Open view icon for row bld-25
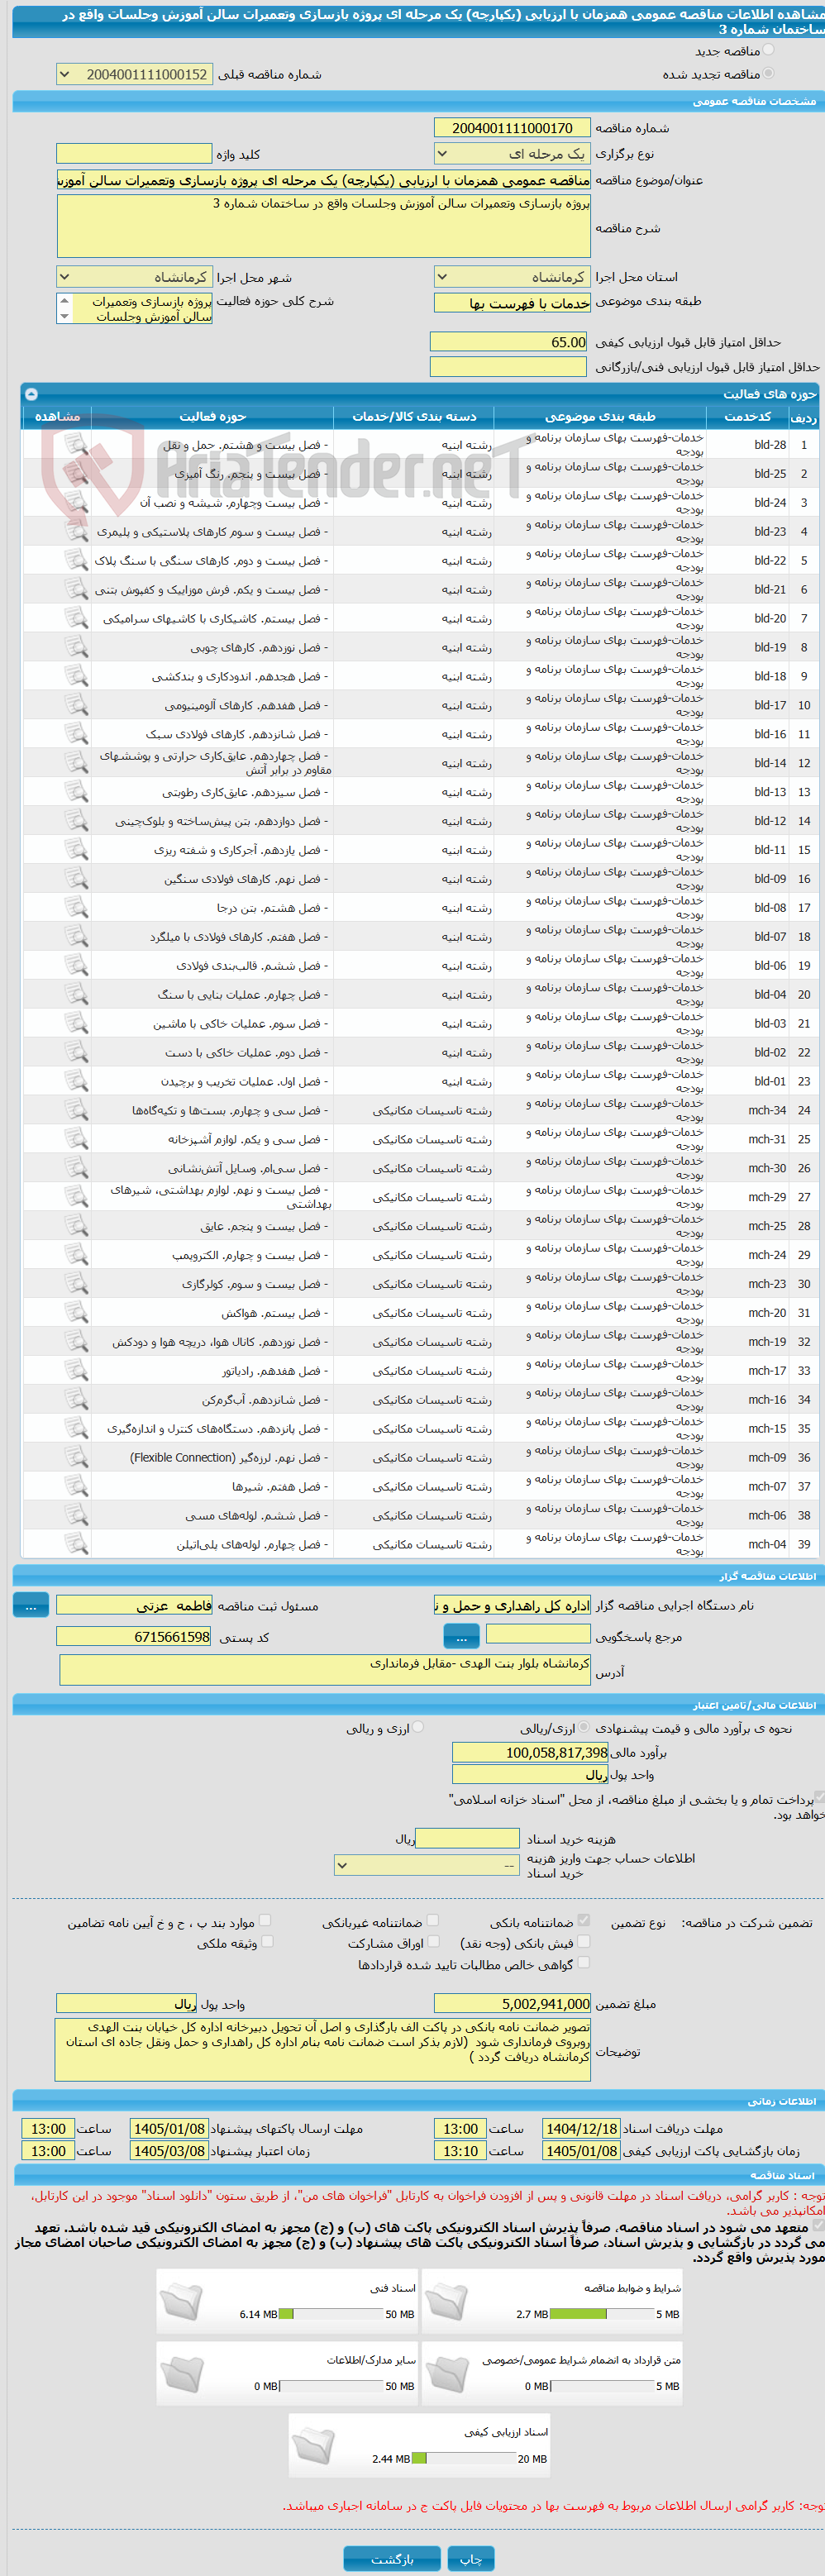 pos(76,473)
